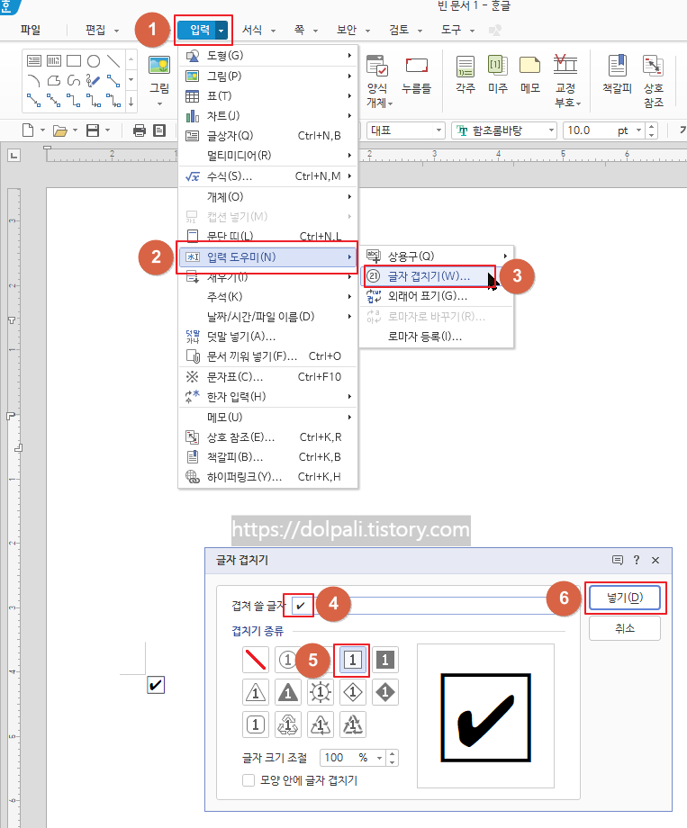Choose the no-overlap red slash style
Image resolution: width=687 pixels, height=828 pixels.
click(x=256, y=660)
